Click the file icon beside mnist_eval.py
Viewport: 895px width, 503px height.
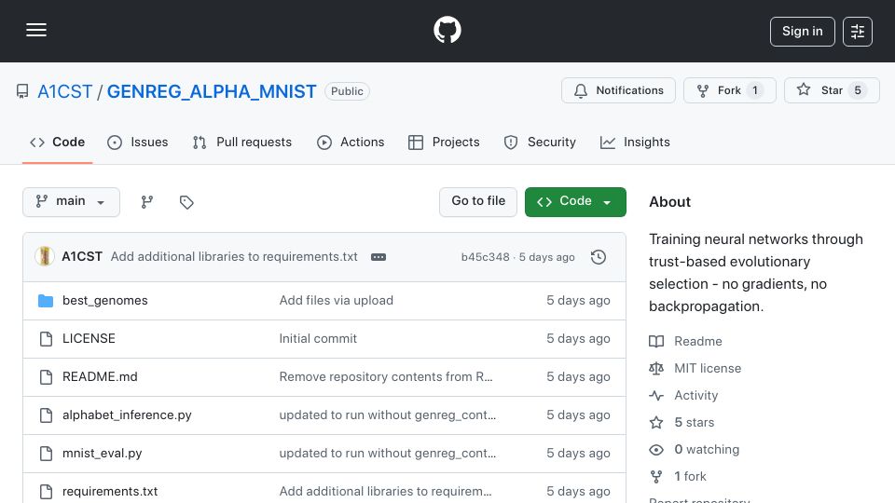46,454
